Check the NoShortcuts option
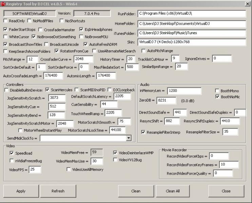This screenshot has width=252, height=203. 62,21
